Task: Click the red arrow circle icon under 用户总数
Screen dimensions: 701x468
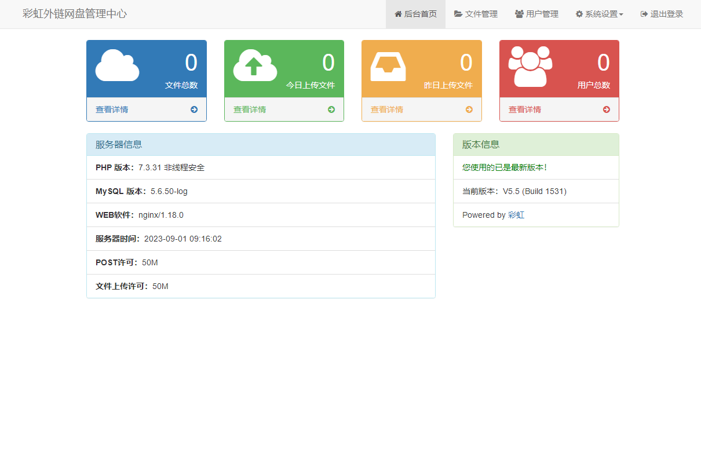Action: point(607,109)
